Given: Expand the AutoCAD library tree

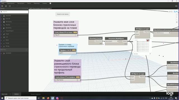Looking at the screenshot, I should [x=1, y=16].
